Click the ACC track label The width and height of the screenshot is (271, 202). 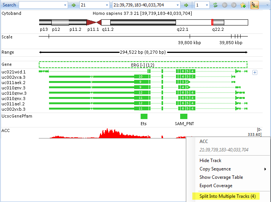(6, 130)
